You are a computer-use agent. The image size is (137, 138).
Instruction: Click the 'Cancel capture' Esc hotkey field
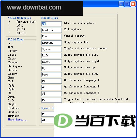click(x=52, y=37)
